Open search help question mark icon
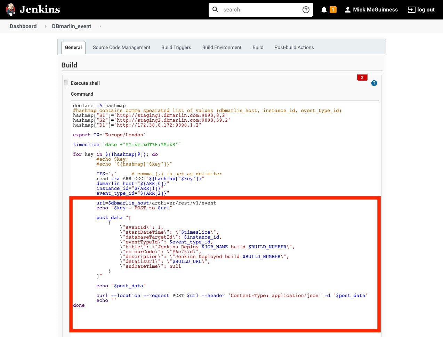The image size is (443, 337). 306,10
